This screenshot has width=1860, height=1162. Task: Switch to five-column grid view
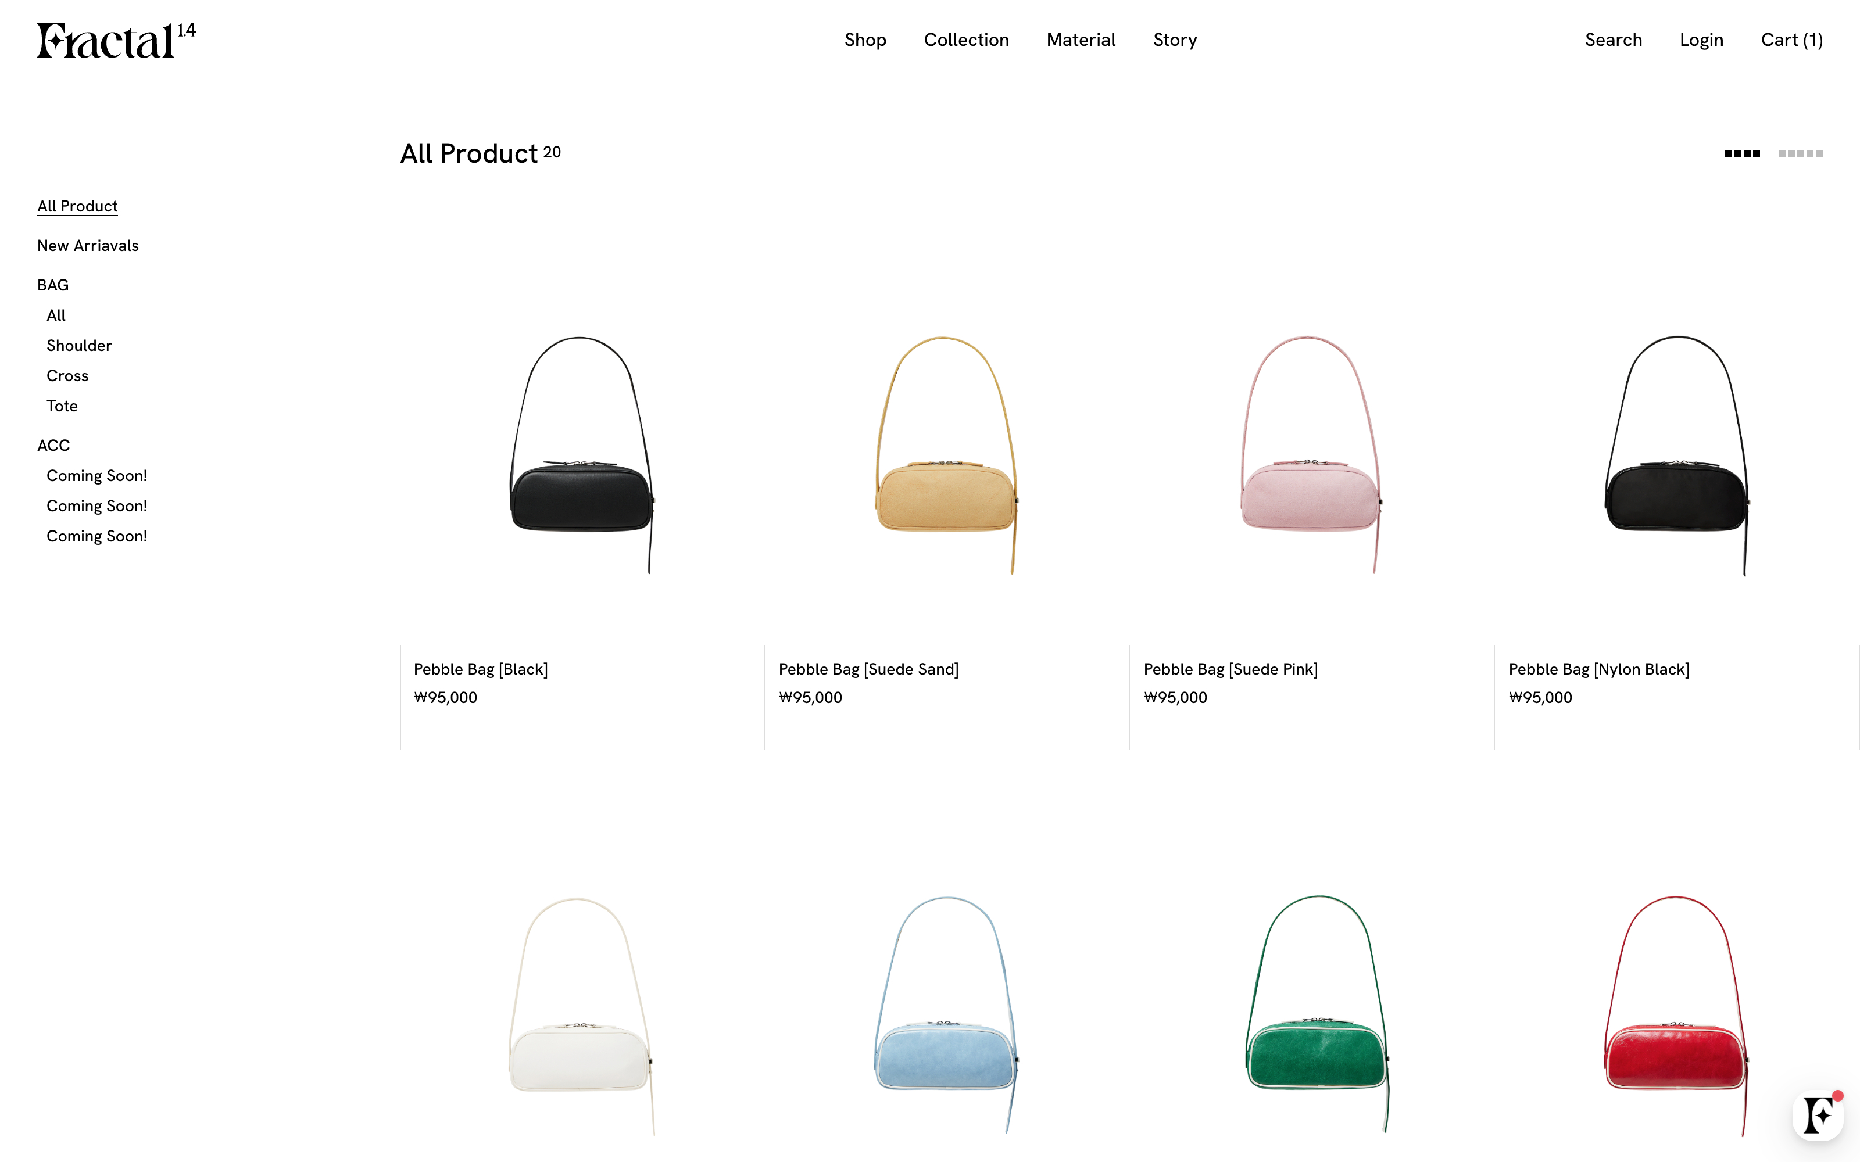[1800, 154]
